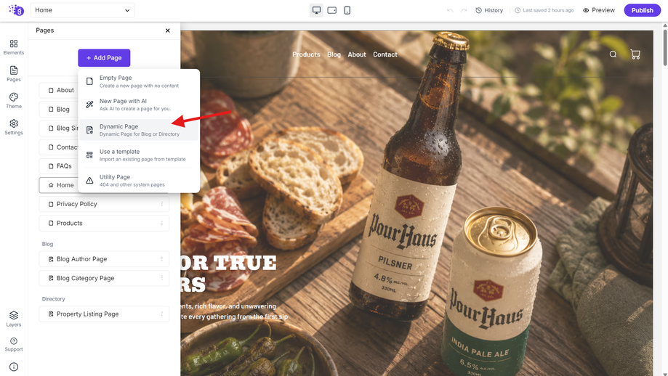Image resolution: width=668 pixels, height=376 pixels.
Task: Select the Contact page in list
Action: [x=59, y=147]
